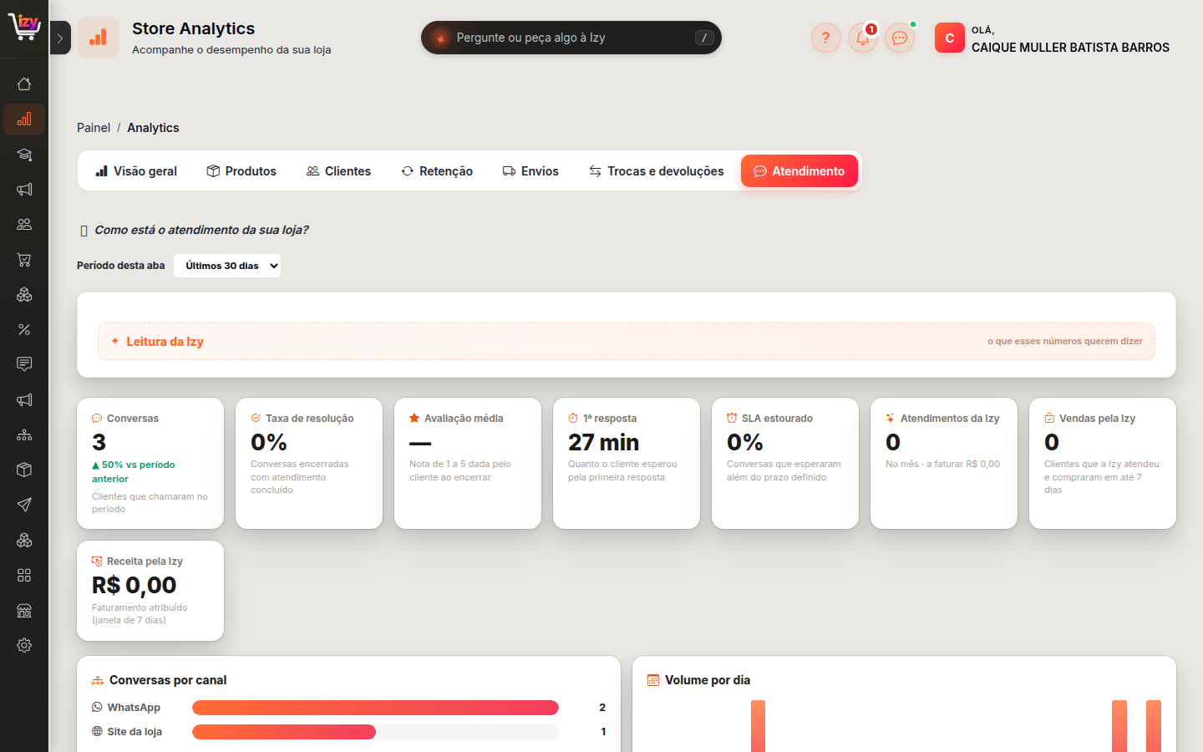Open the single package box sidebar icon
Viewport: 1203px width, 752px height.
point(24,470)
